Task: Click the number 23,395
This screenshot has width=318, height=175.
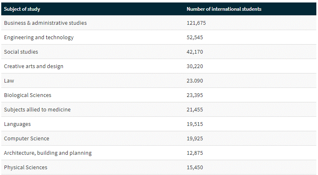Action: coord(195,95)
